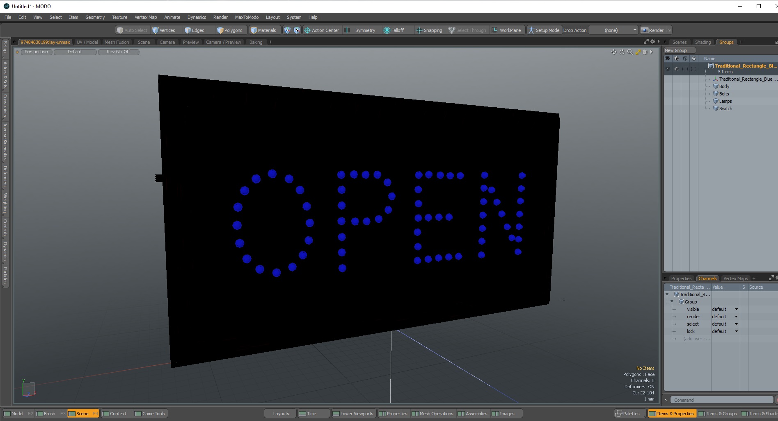Select Lamps mesh item in Groups
The width and height of the screenshot is (778, 421).
pyautogui.click(x=725, y=101)
